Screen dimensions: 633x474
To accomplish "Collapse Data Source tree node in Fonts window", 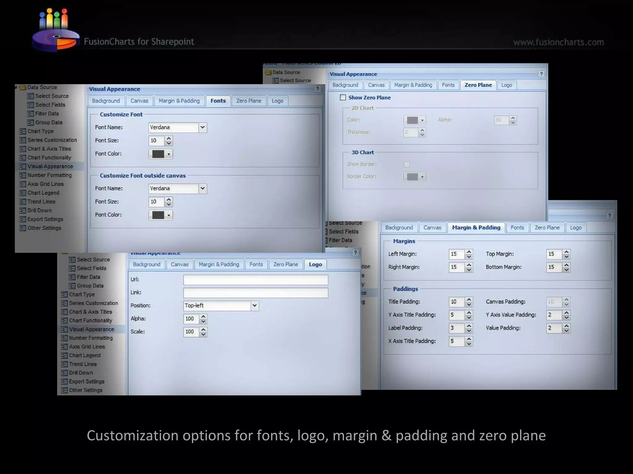I will [16, 87].
